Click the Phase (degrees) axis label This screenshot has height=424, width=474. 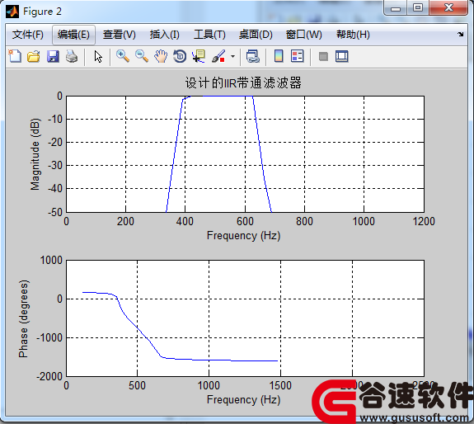23,318
